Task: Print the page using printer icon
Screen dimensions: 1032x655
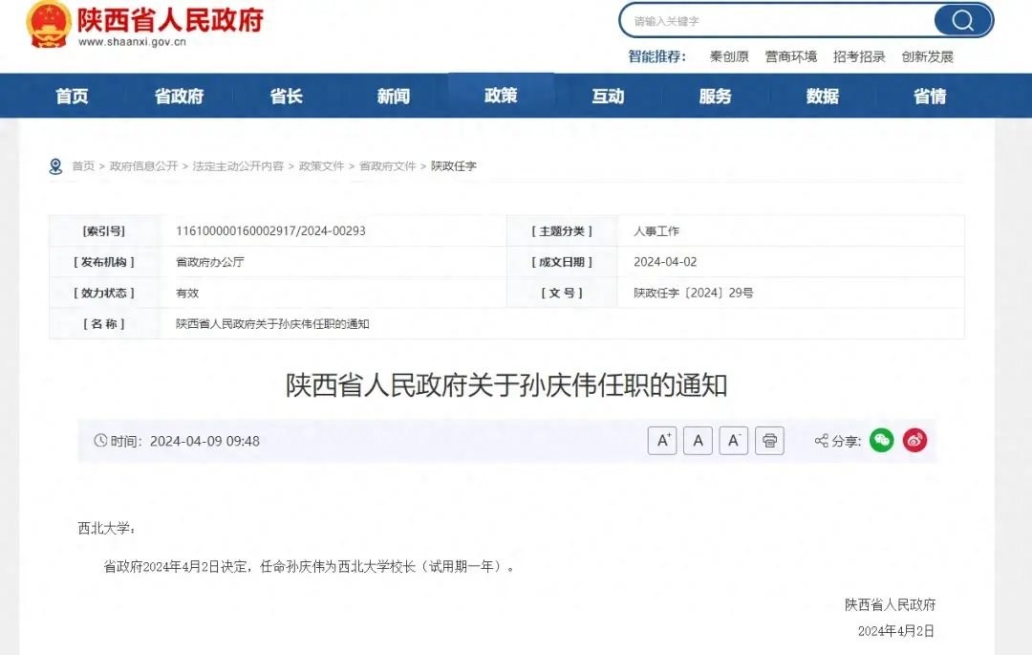Action: tap(769, 441)
